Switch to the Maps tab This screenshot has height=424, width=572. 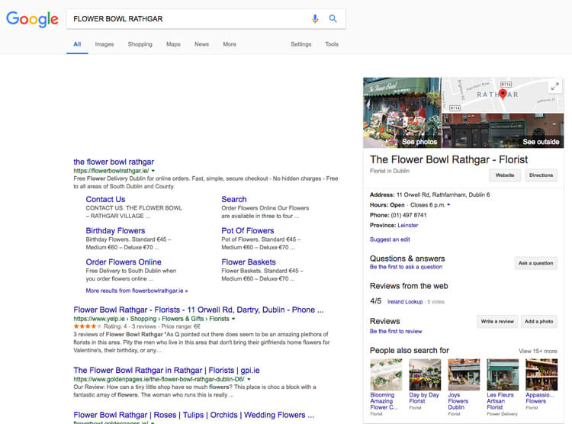[x=173, y=44]
